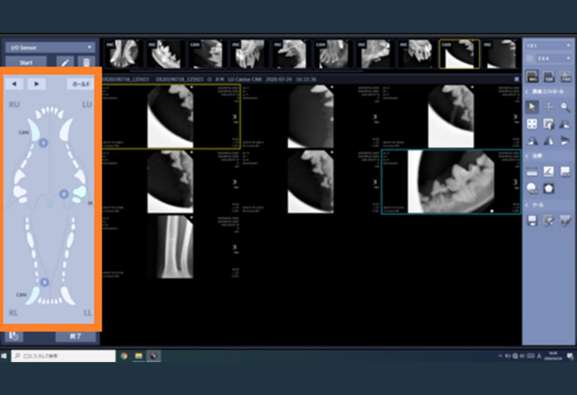Activate the pan move tool

pyautogui.click(x=549, y=107)
